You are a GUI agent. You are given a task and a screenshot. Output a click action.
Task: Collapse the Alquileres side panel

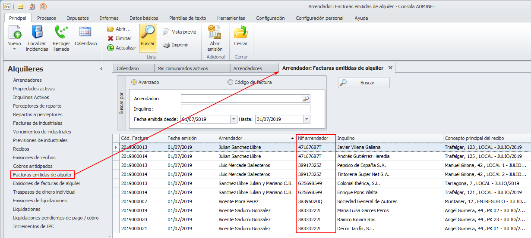(101, 69)
